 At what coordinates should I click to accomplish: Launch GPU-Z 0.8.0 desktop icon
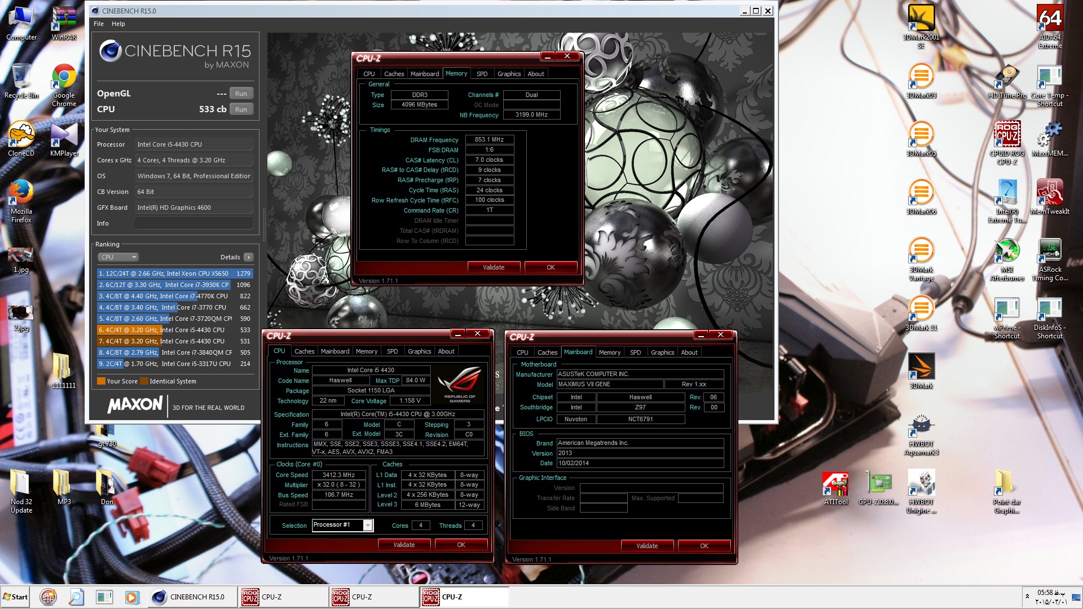click(x=878, y=487)
